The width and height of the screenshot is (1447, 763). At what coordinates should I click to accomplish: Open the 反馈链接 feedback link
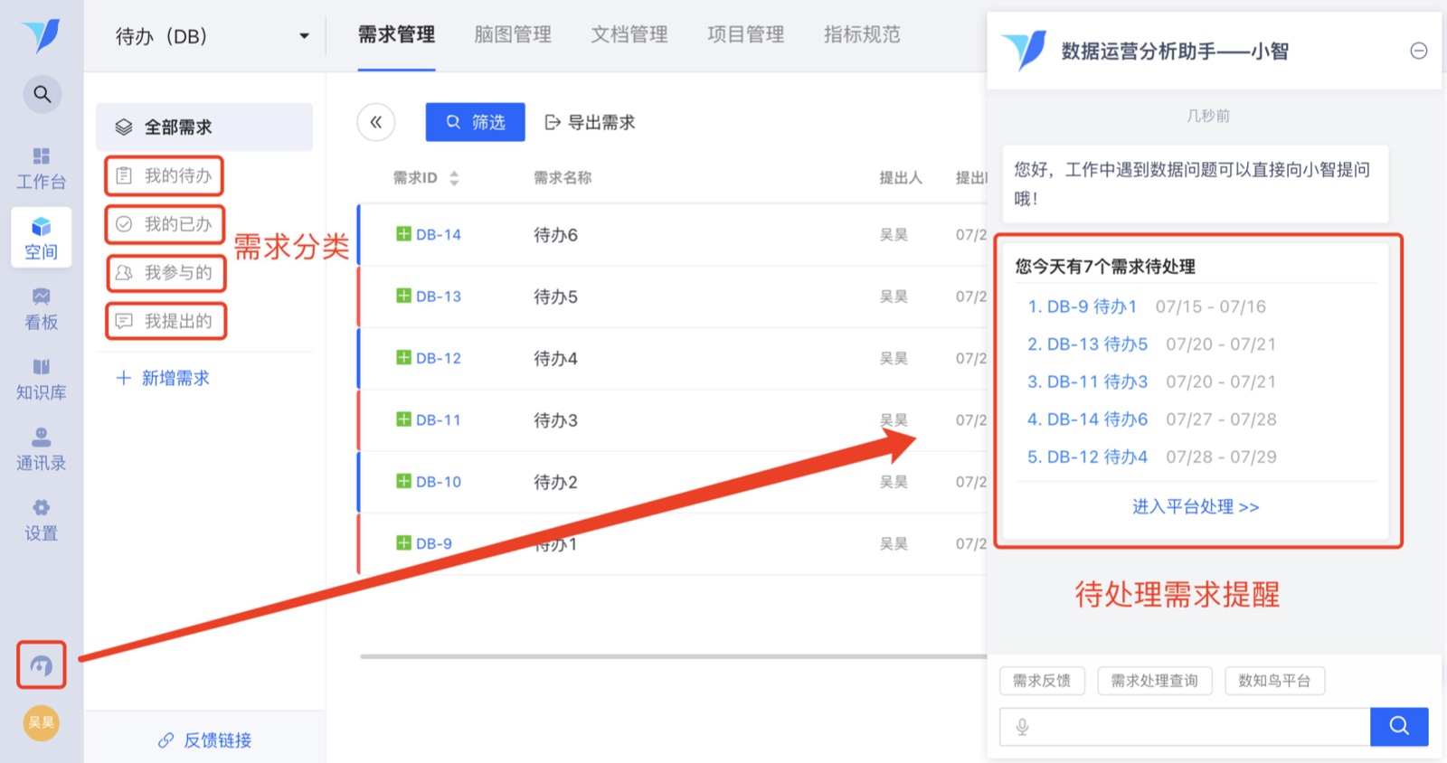(x=204, y=740)
